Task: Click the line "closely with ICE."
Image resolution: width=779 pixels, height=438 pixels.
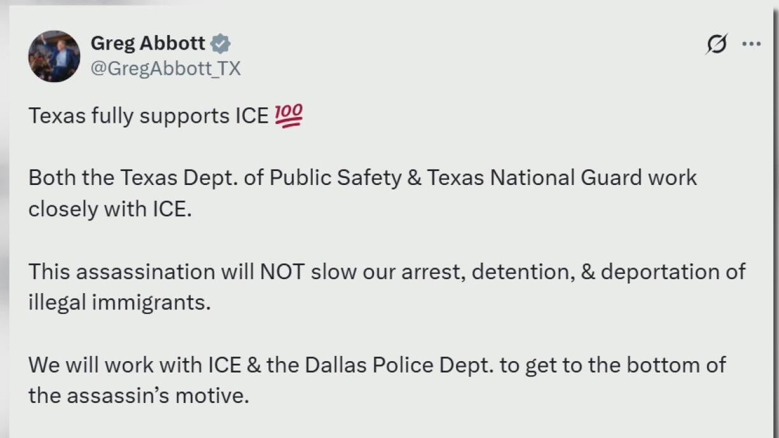Action: 109,209
